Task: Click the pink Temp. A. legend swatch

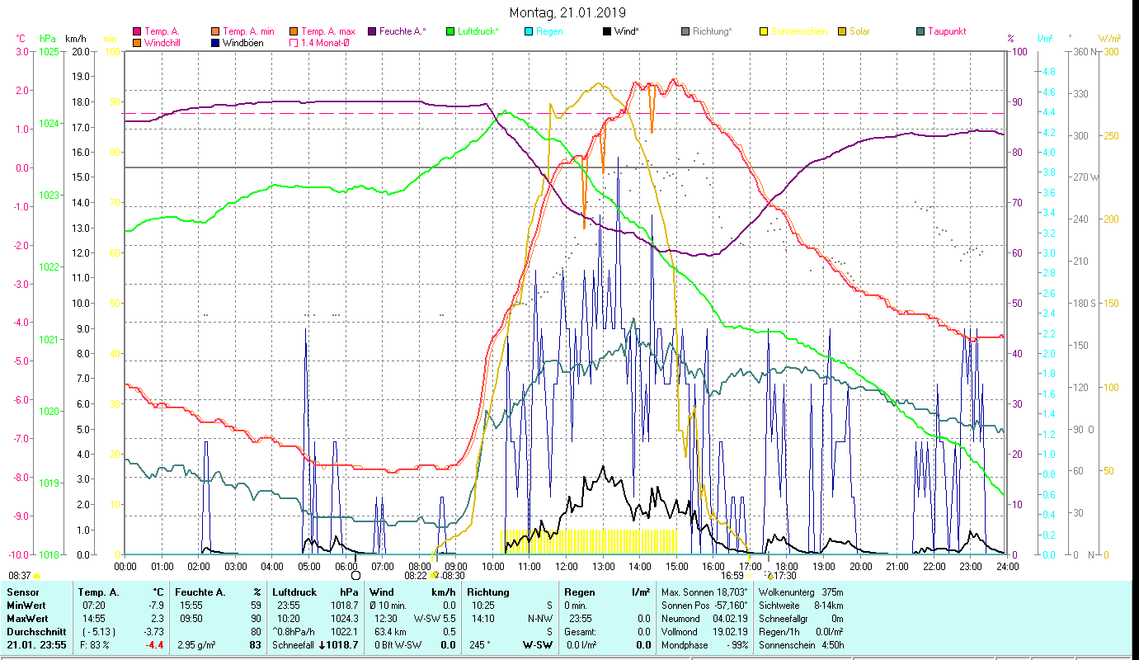Action: [137, 31]
